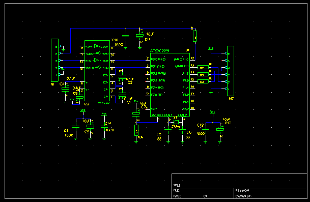Click the FILE field in title block

[203, 190]
